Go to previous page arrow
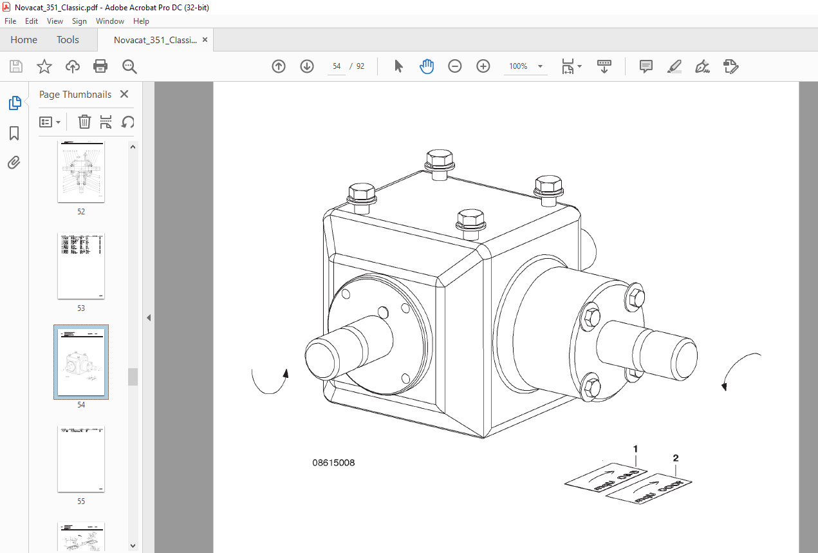Viewport: 818px width, 553px height. click(279, 66)
